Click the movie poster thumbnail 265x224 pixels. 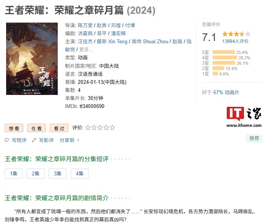click(x=32, y=59)
